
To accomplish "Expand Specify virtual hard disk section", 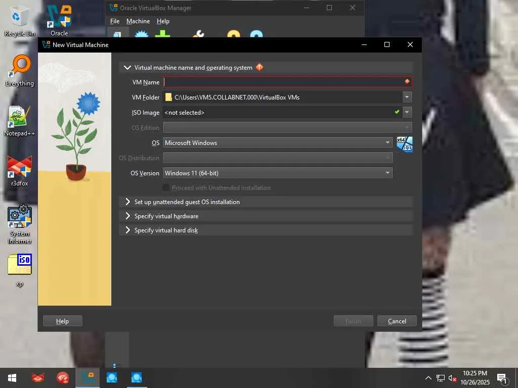I will click(x=127, y=230).
